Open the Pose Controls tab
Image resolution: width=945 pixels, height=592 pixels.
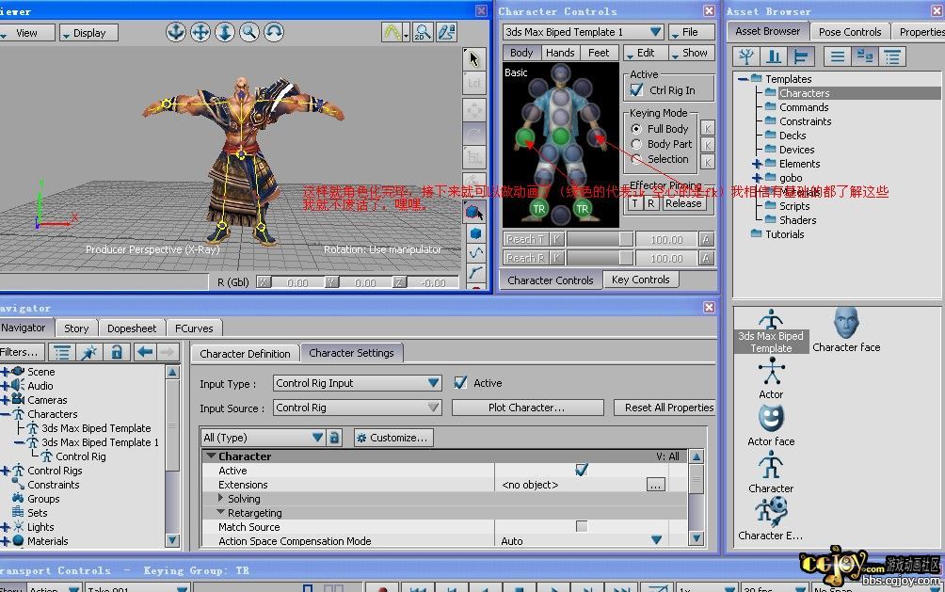click(x=850, y=32)
